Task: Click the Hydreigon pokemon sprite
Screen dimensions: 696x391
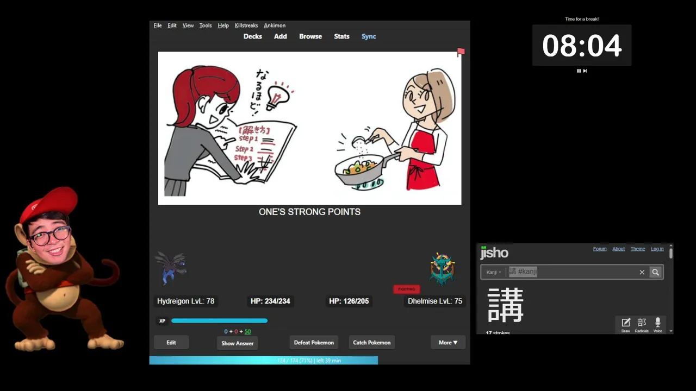Action: (x=171, y=268)
